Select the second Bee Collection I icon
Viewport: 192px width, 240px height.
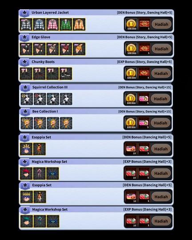[x=40, y=123]
